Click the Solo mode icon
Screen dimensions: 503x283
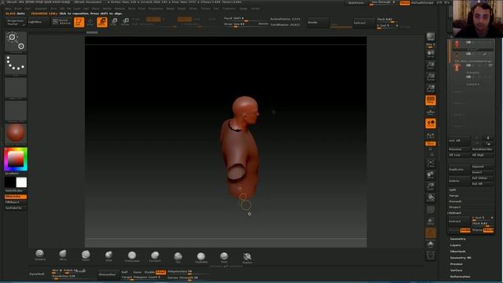tap(431, 244)
